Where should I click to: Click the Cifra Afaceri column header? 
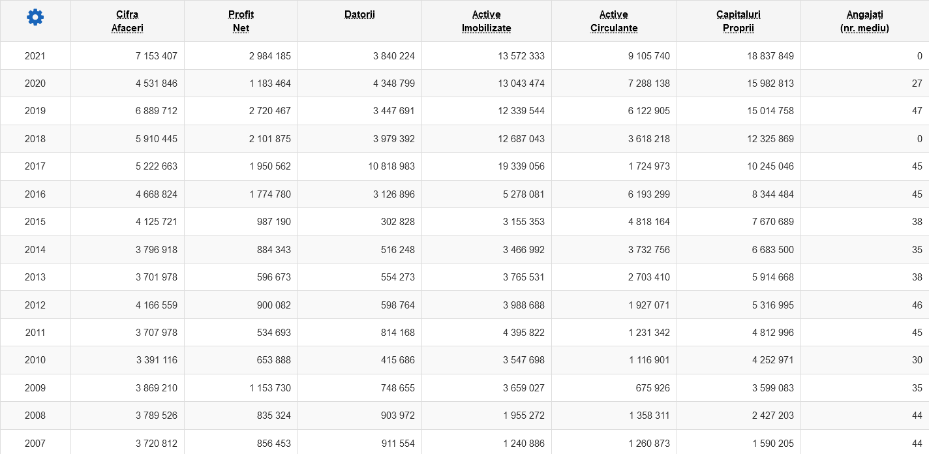[127, 21]
